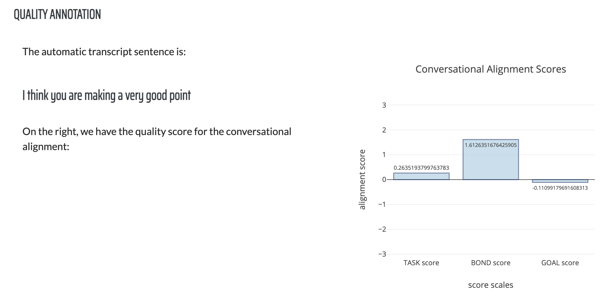
Task: Click the TASK value label 0.2635193799763783
Action: pyautogui.click(x=421, y=168)
